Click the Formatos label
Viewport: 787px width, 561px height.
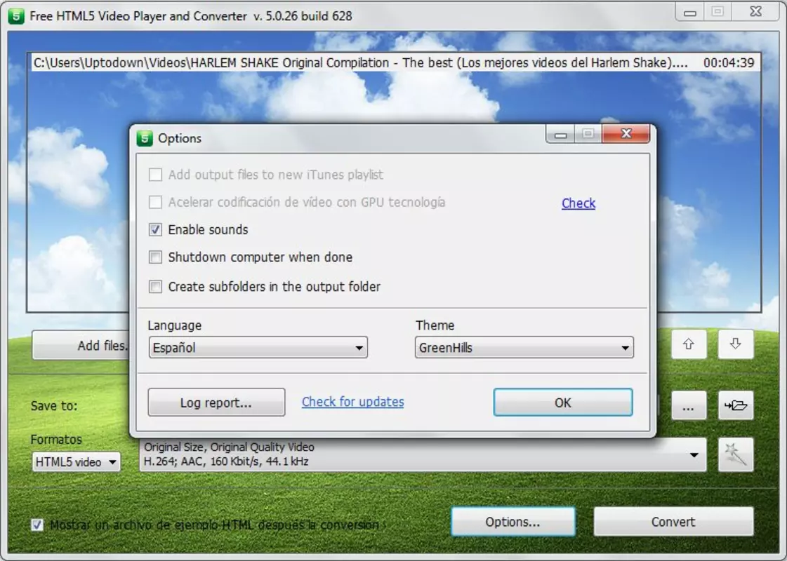tap(56, 439)
